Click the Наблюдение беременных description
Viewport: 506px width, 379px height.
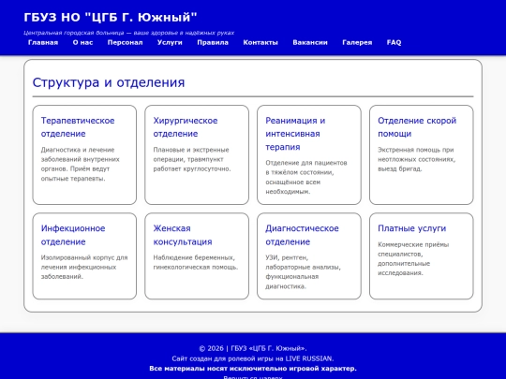tap(196, 262)
